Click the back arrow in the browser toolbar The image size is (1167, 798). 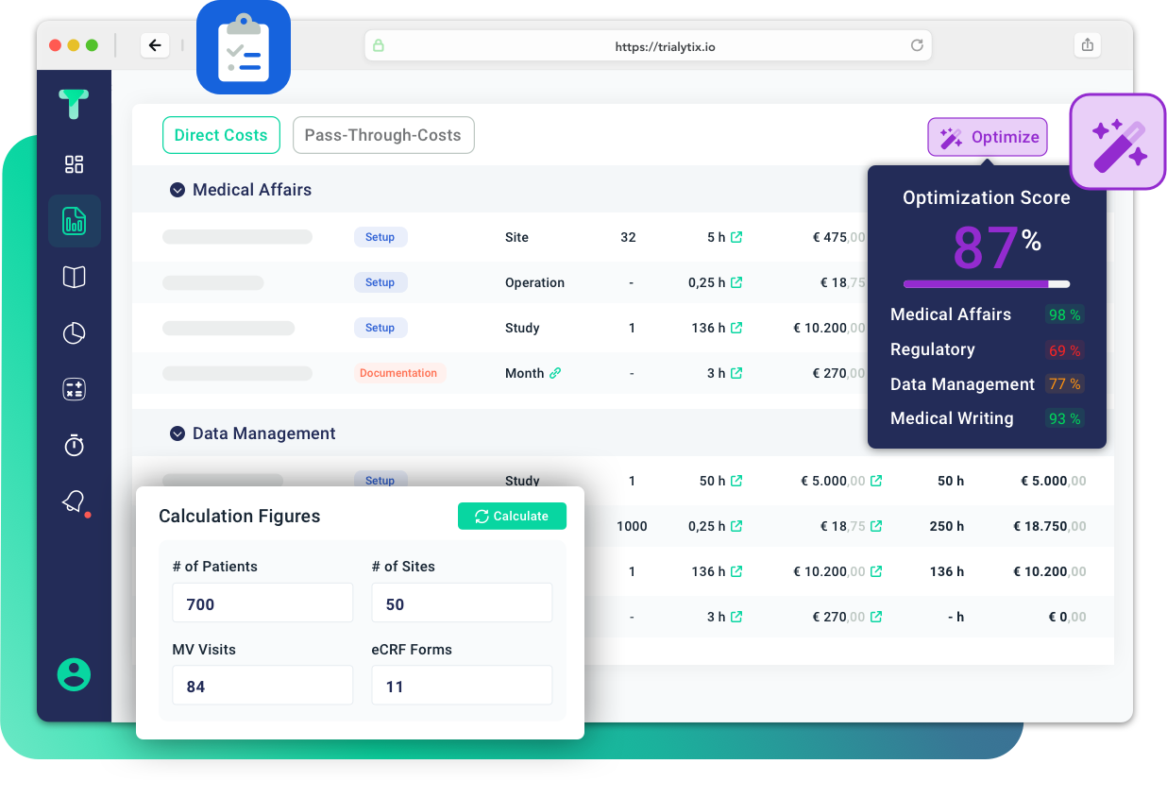155,44
